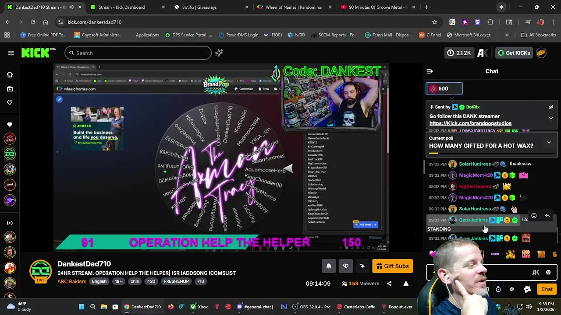Click the Gift Subs button
Screen dimensions: 561x315
tap(392, 266)
